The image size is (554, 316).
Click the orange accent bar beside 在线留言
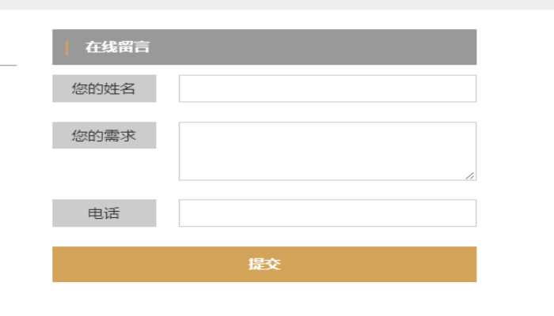(66, 47)
